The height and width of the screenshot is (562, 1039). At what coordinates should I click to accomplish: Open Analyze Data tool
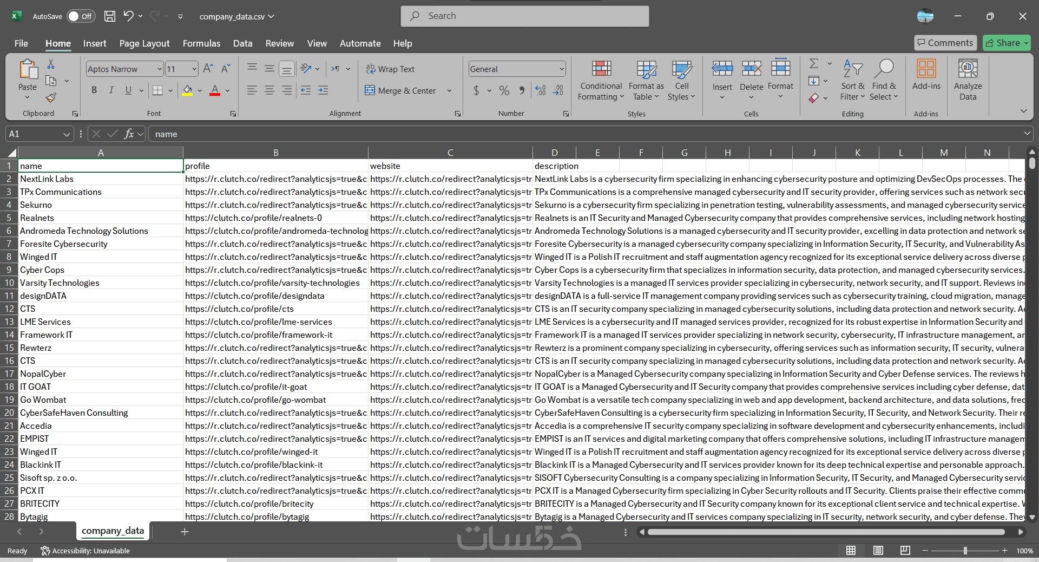(968, 81)
